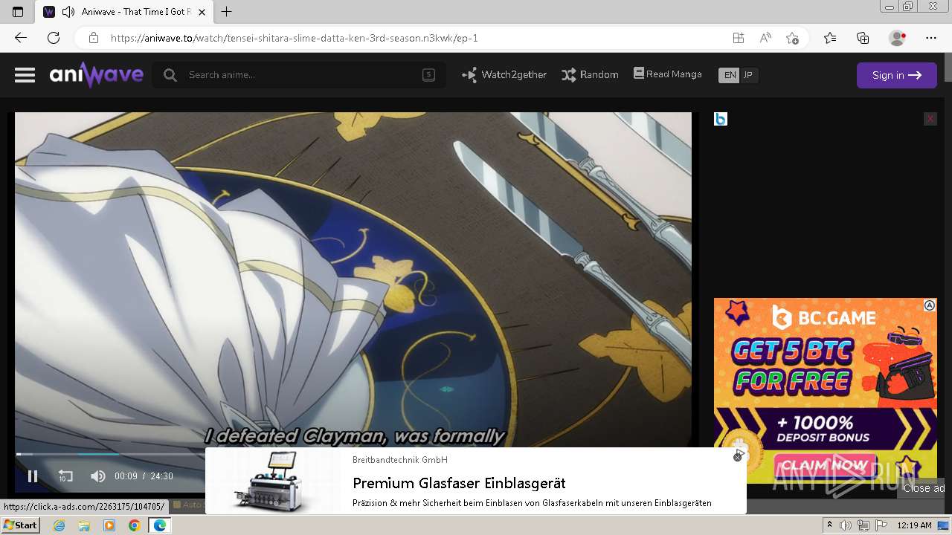Open the tab actions menu
This screenshot has height=535, width=952.
tap(18, 11)
